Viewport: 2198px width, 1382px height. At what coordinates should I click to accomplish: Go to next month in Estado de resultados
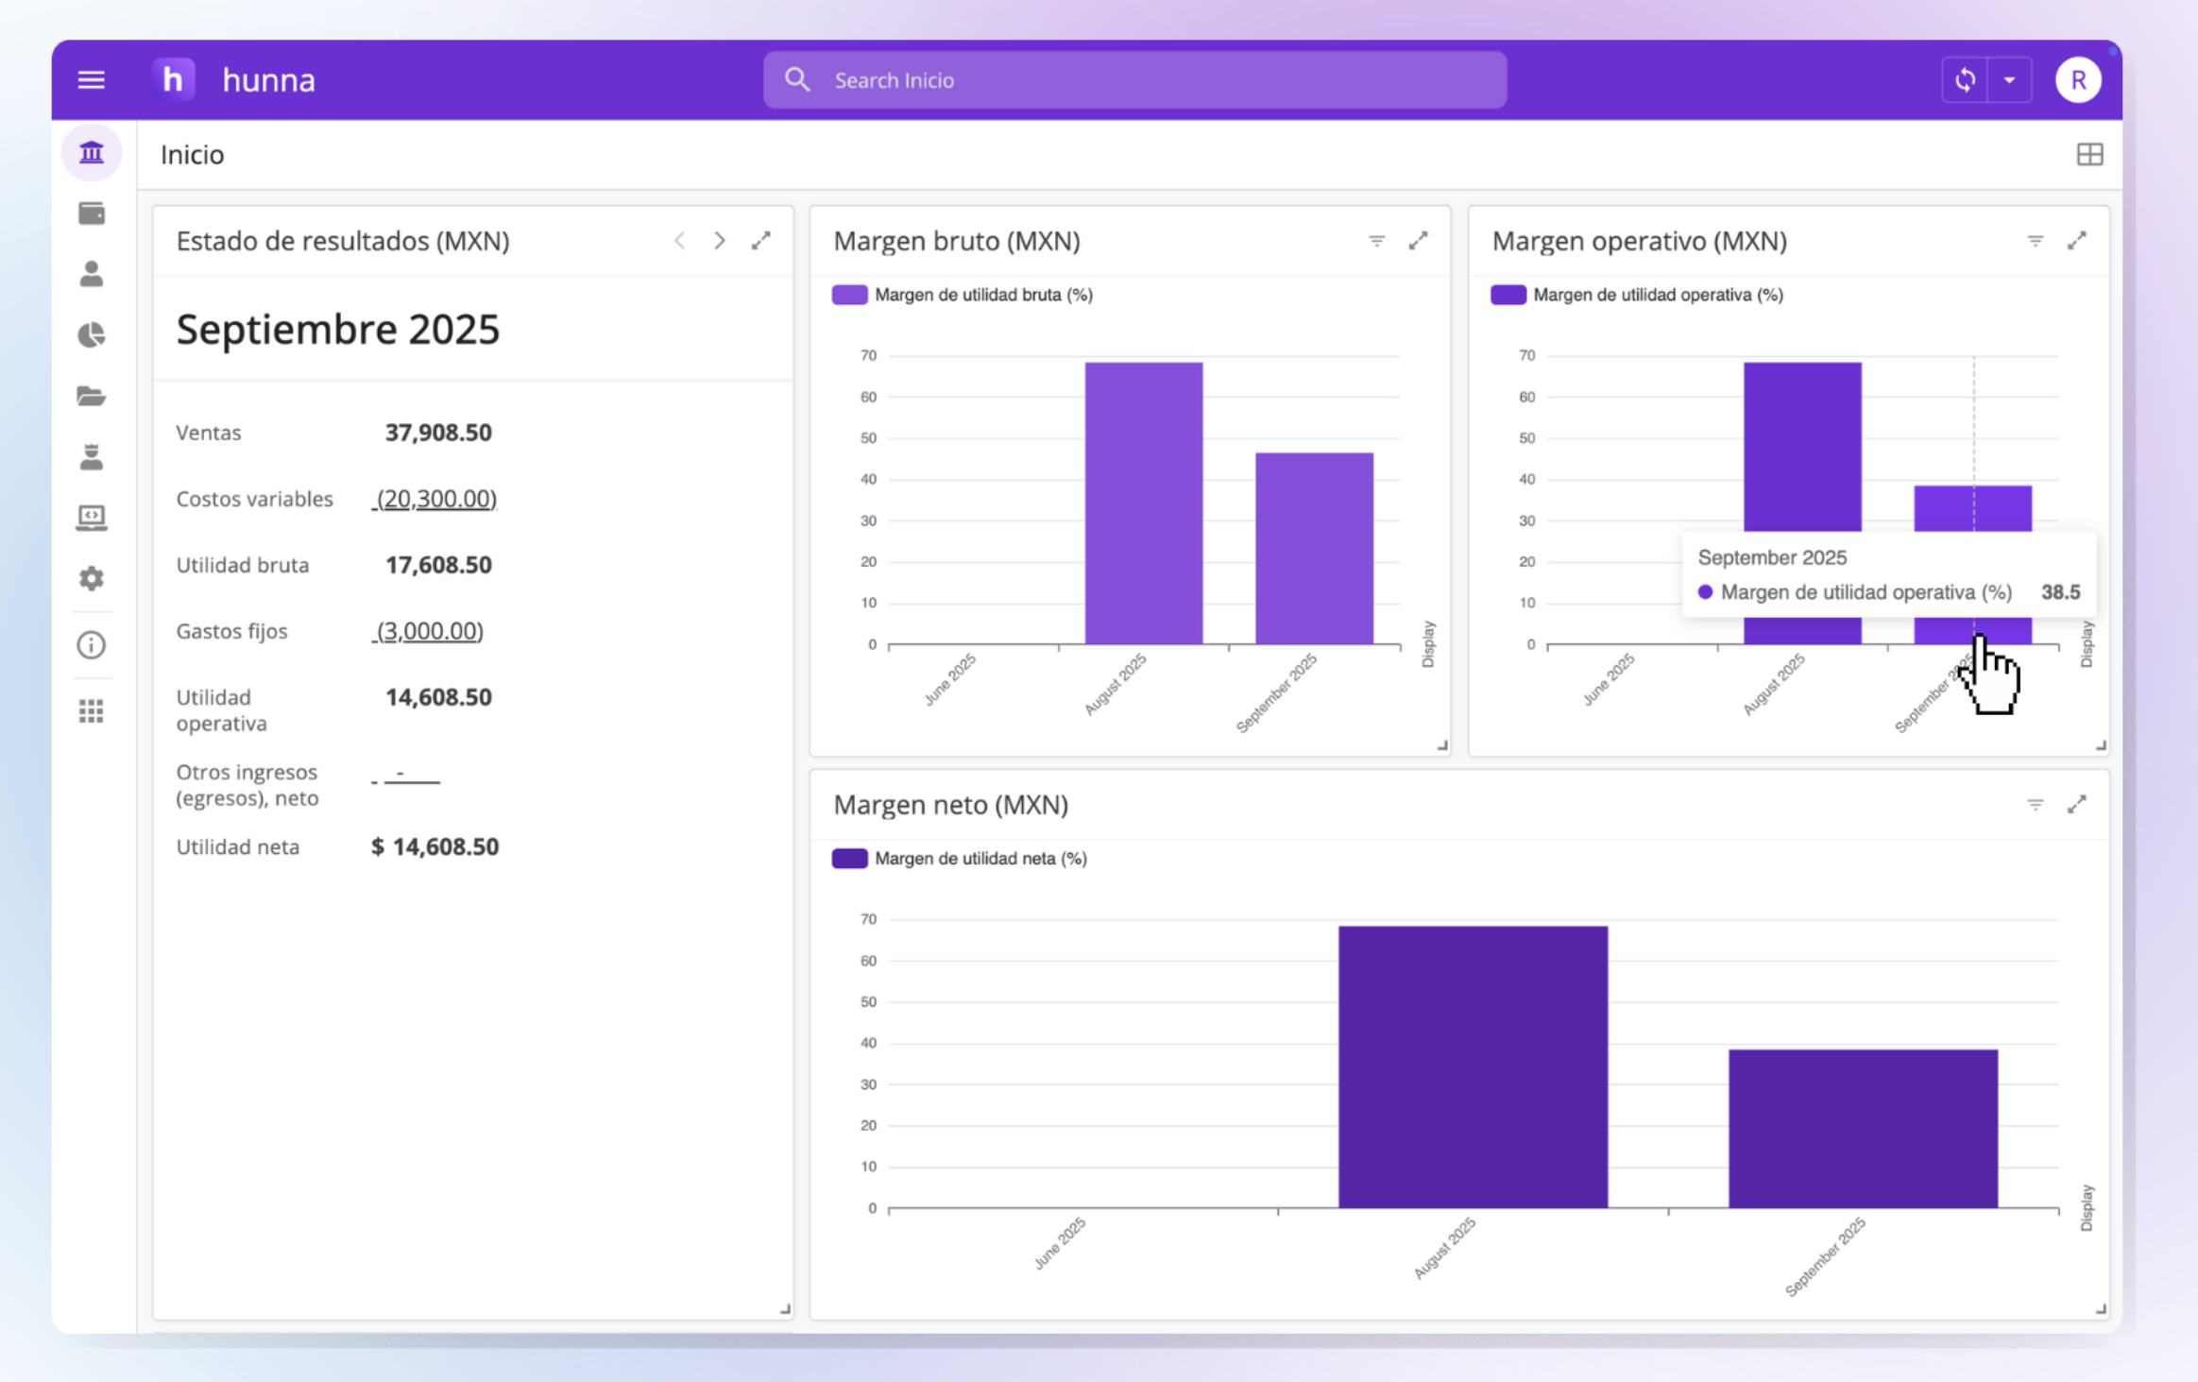coord(720,241)
